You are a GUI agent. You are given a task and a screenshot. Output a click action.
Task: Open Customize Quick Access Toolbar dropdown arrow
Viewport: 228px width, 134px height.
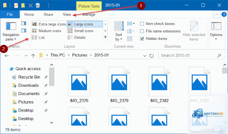(44, 6)
